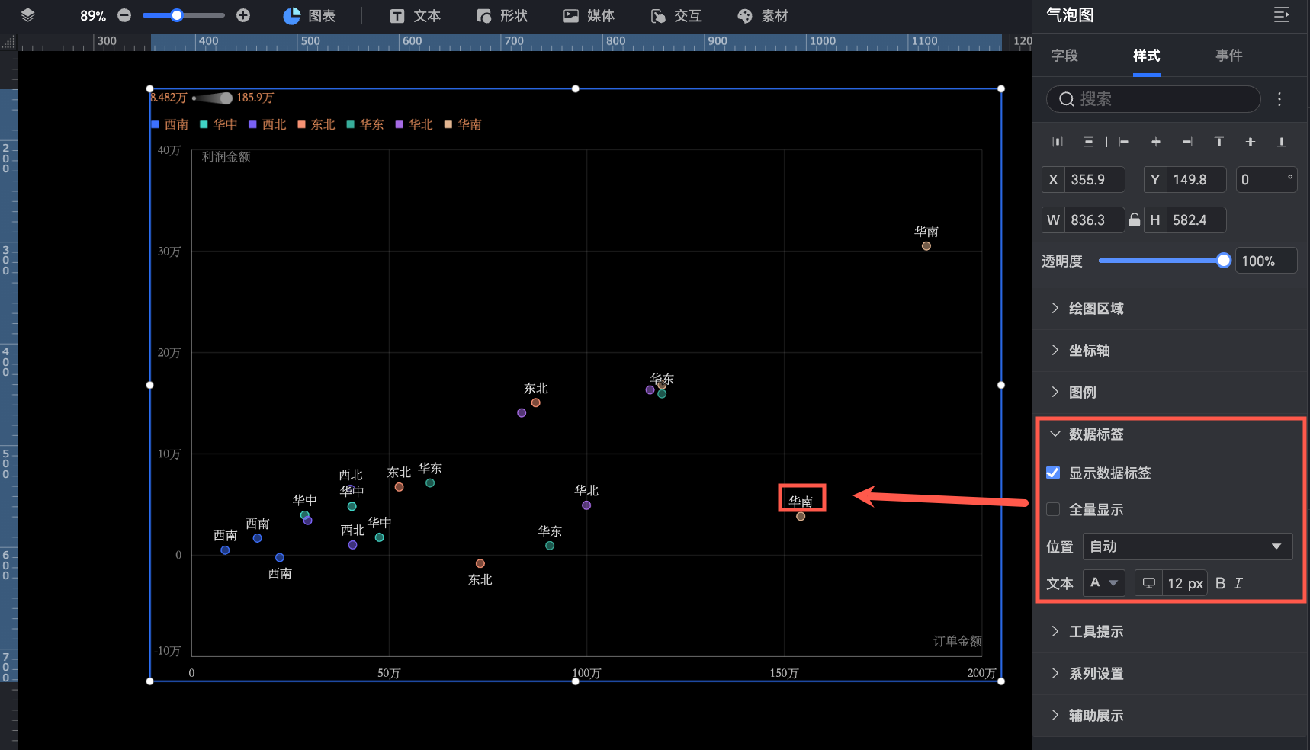Toggle 东北 legend item in chart
Screen dimensions: 1310x750
[316, 124]
